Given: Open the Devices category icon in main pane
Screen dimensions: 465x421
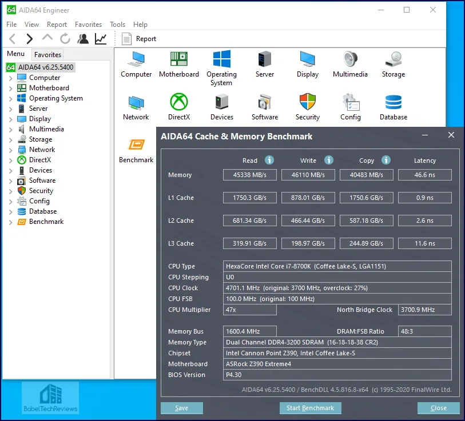Looking at the screenshot, I should pyautogui.click(x=222, y=107).
